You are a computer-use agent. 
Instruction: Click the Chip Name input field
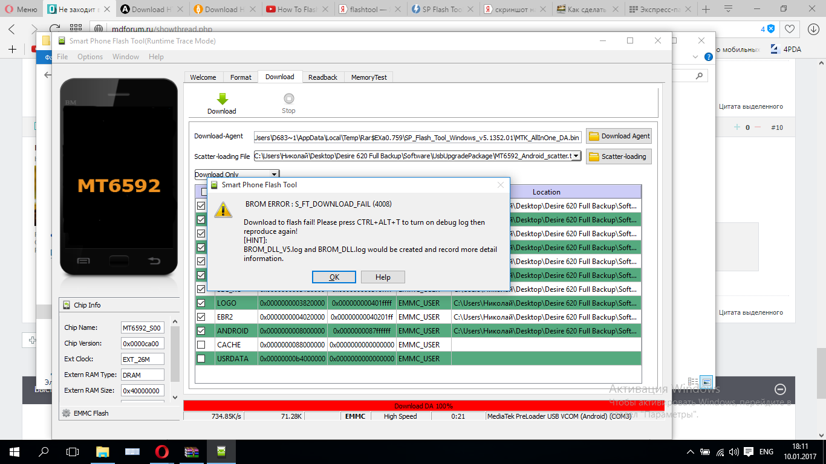tap(143, 328)
